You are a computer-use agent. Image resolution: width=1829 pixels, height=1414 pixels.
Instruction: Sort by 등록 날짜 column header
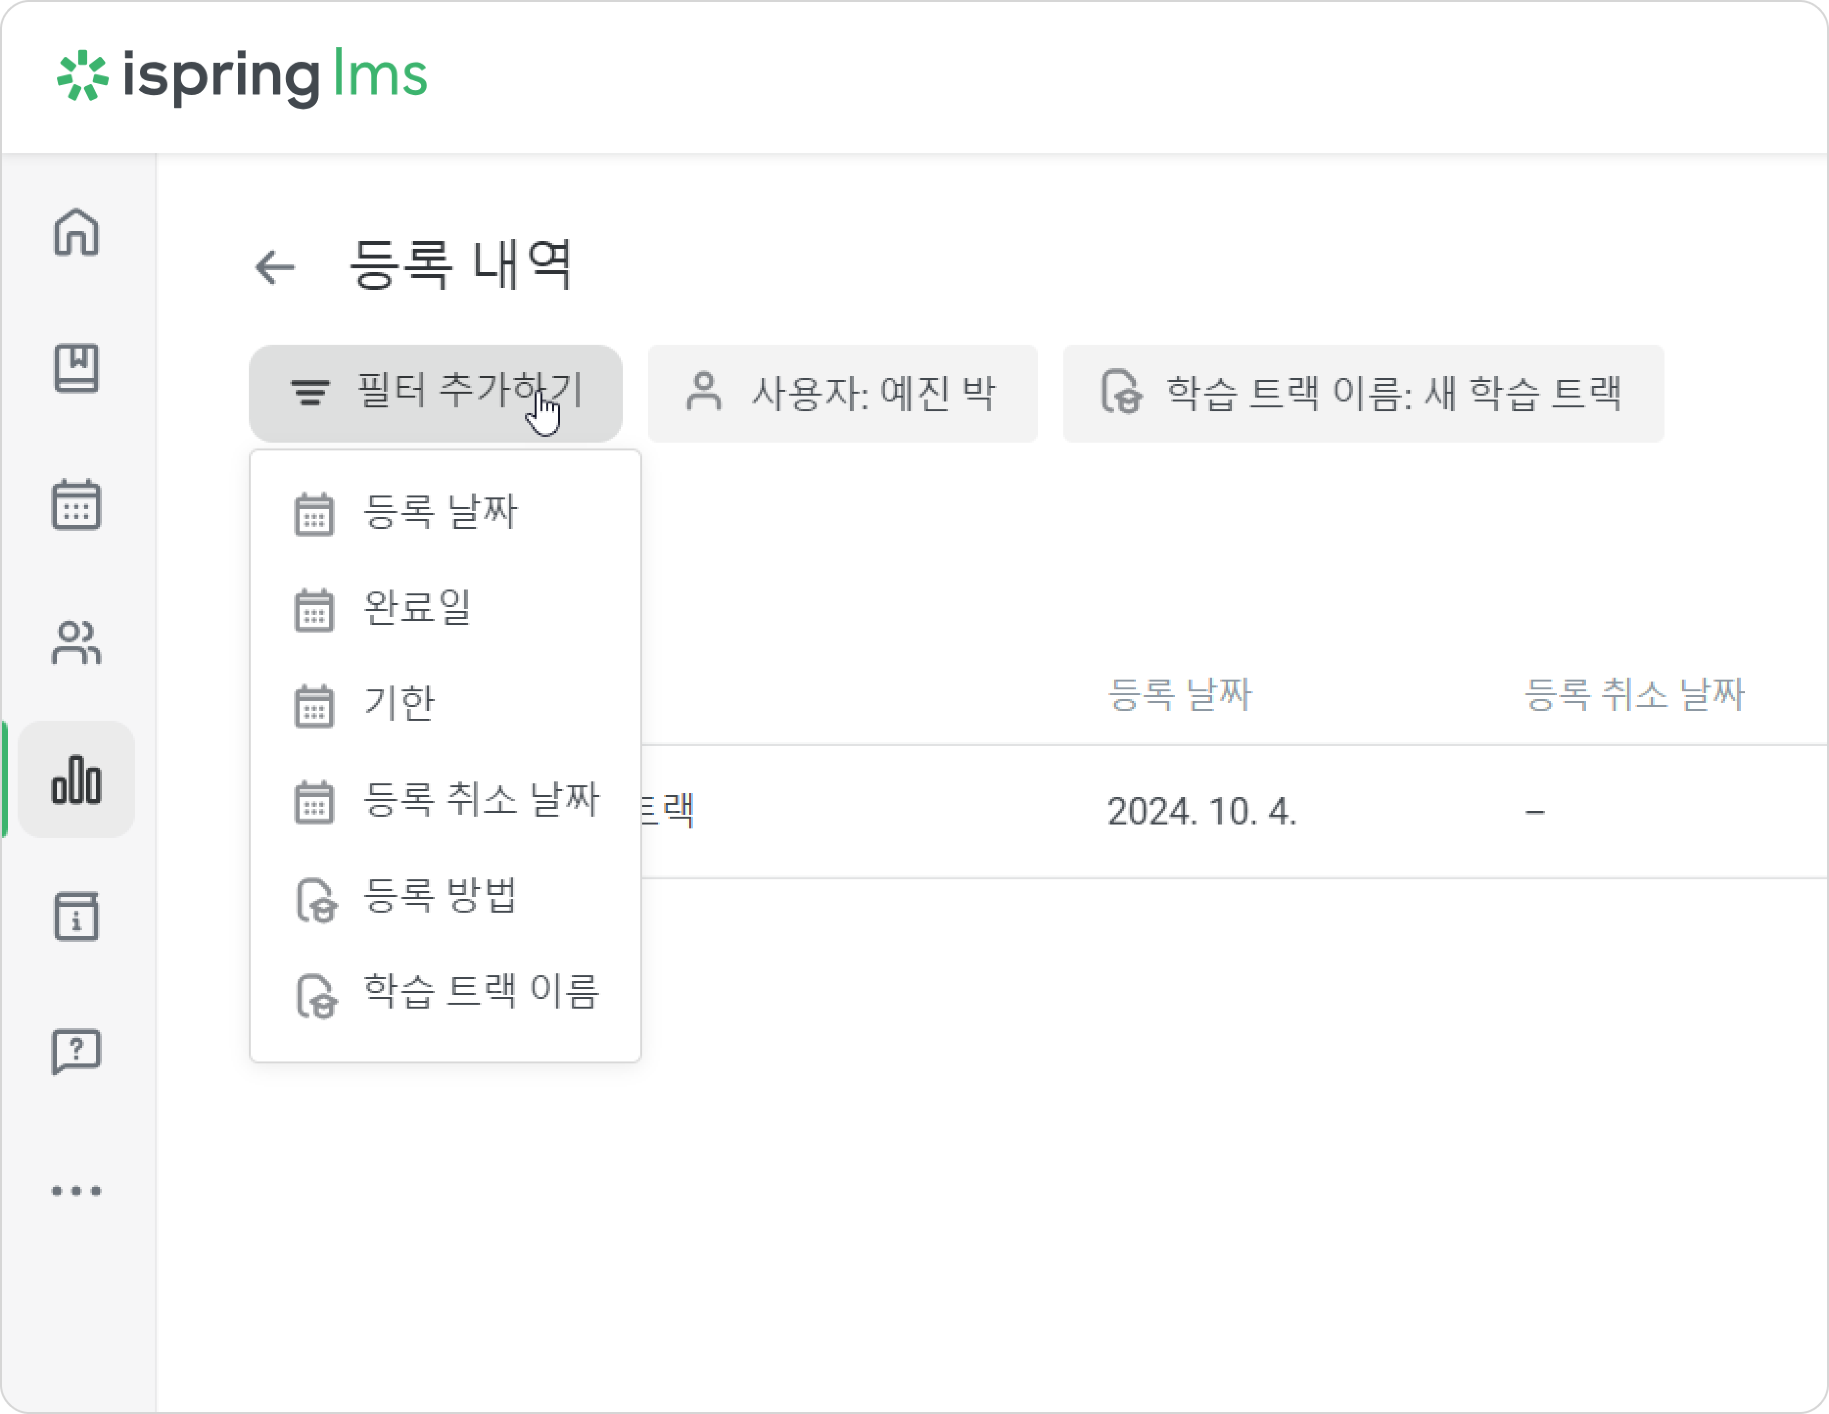point(1179,694)
